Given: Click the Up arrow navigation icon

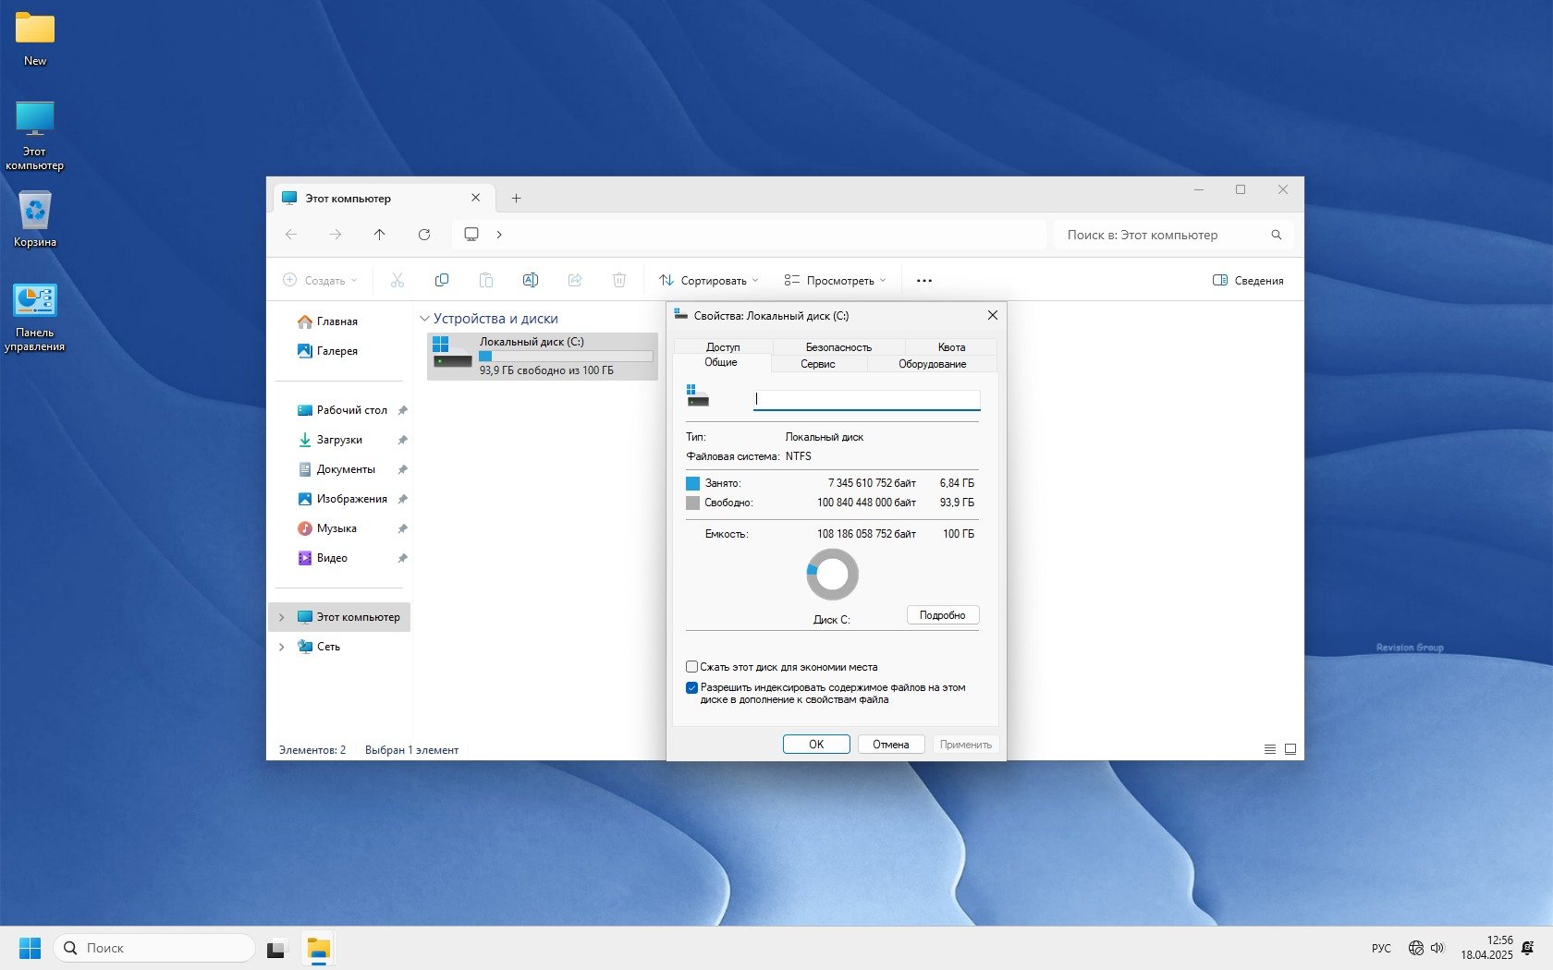Looking at the screenshot, I should [380, 235].
